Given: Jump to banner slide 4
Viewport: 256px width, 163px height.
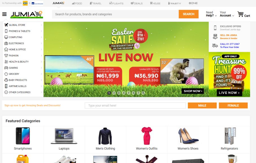Looking at the screenshot, I should click(x=124, y=93).
